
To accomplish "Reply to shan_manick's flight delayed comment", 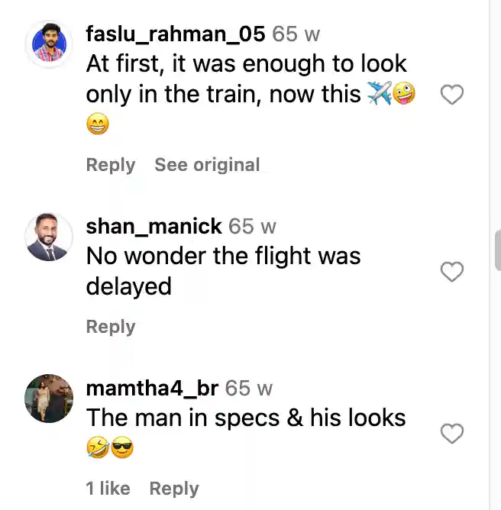I will (x=110, y=327).
